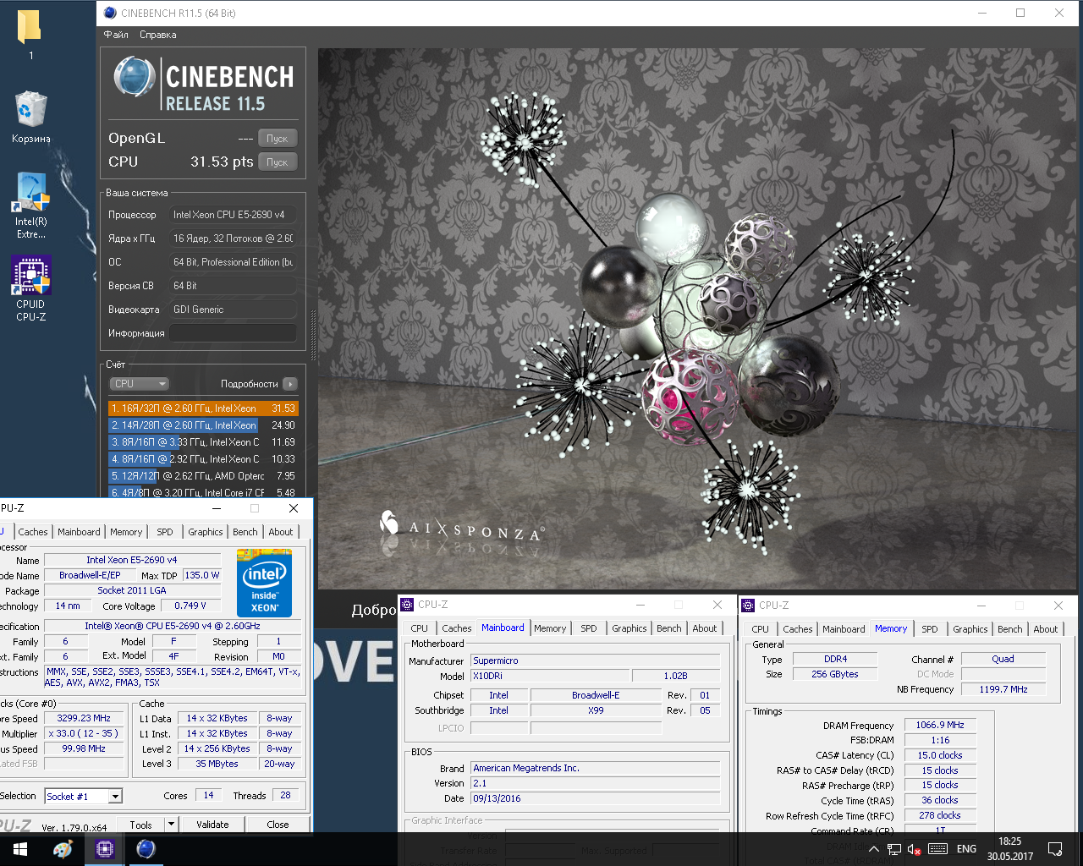Open the Paint app in the taskbar

pos(63,849)
